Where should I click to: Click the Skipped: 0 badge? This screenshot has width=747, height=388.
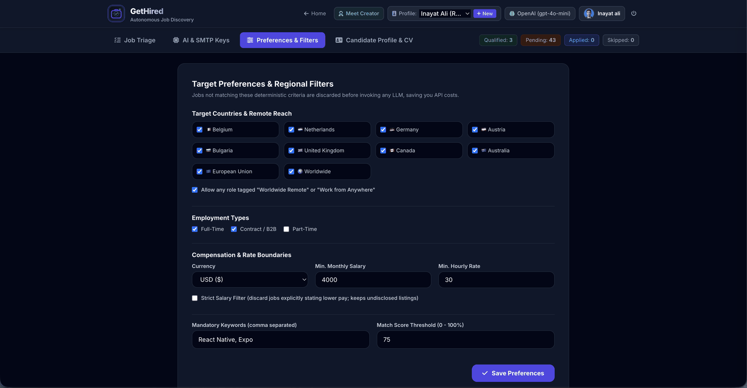(620, 40)
